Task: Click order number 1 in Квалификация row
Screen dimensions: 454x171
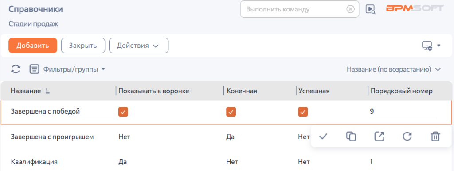Action: pyautogui.click(x=371, y=162)
